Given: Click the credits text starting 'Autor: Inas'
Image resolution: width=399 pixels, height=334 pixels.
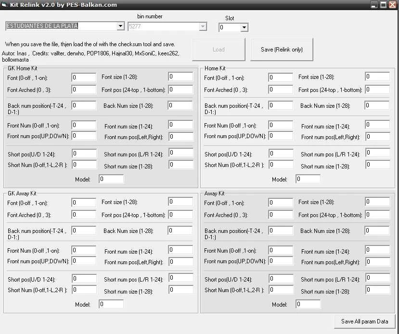Looking at the screenshot, I should (x=90, y=56).
